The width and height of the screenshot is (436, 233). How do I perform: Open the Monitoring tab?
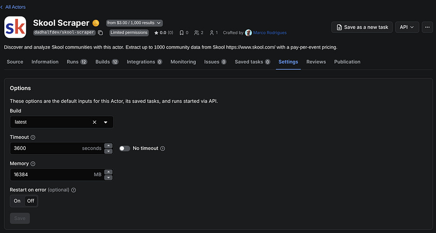coord(183,62)
